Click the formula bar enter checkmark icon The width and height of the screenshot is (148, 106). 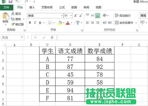pos(44,38)
